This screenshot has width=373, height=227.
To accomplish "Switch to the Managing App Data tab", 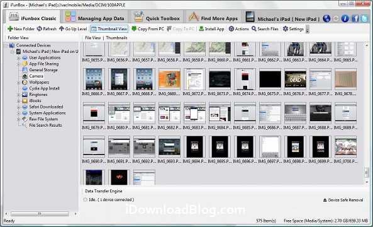I will pyautogui.click(x=95, y=18).
